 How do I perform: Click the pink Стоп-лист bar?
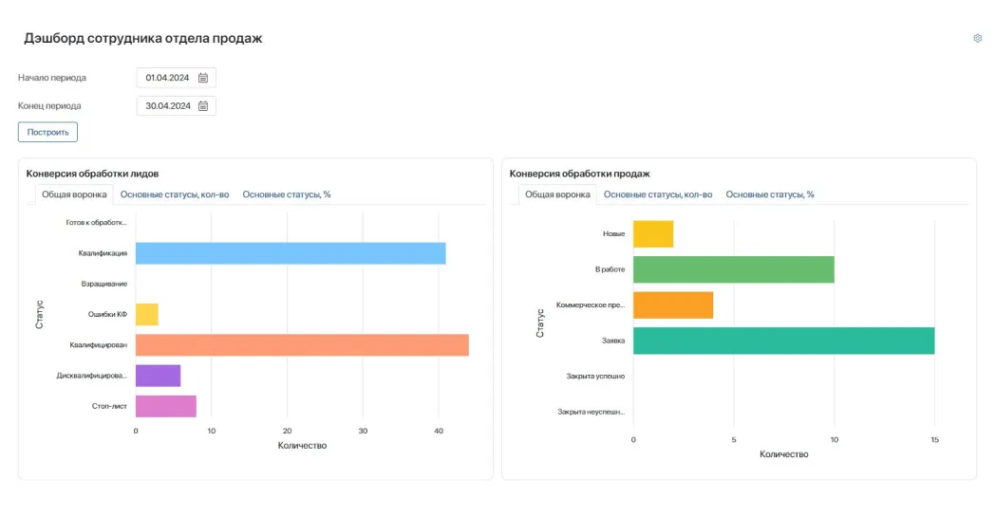[x=165, y=406]
